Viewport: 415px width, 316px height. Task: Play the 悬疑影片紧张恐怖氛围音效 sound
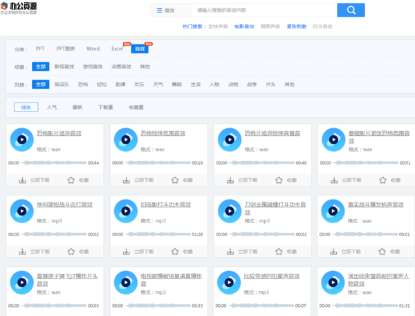(x=333, y=140)
